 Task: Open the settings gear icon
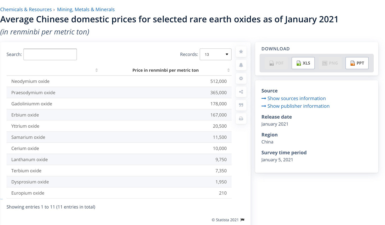[x=241, y=78]
